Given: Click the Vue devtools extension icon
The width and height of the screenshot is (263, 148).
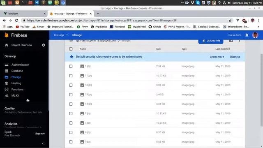Looking at the screenshot, I should [238, 20].
